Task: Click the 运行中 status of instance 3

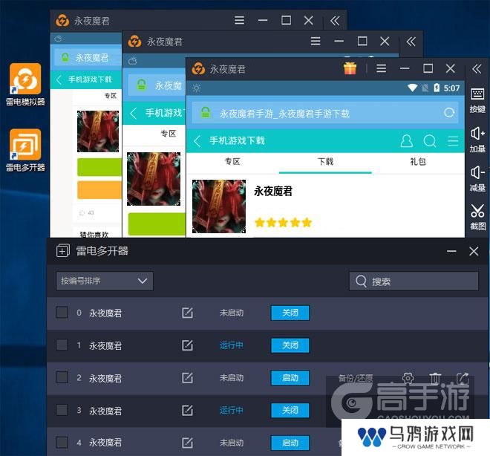Action: pyautogui.click(x=231, y=411)
